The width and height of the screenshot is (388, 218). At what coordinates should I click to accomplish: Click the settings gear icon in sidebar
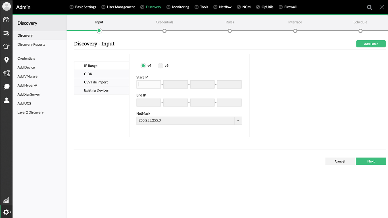click(x=6, y=212)
